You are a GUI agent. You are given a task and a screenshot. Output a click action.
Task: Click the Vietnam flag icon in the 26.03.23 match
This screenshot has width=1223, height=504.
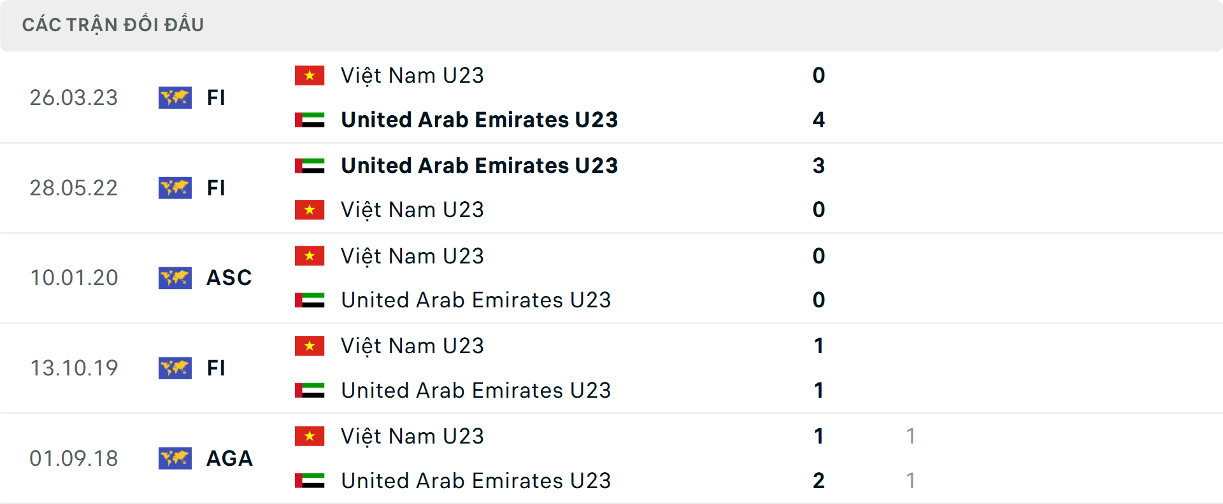(310, 74)
